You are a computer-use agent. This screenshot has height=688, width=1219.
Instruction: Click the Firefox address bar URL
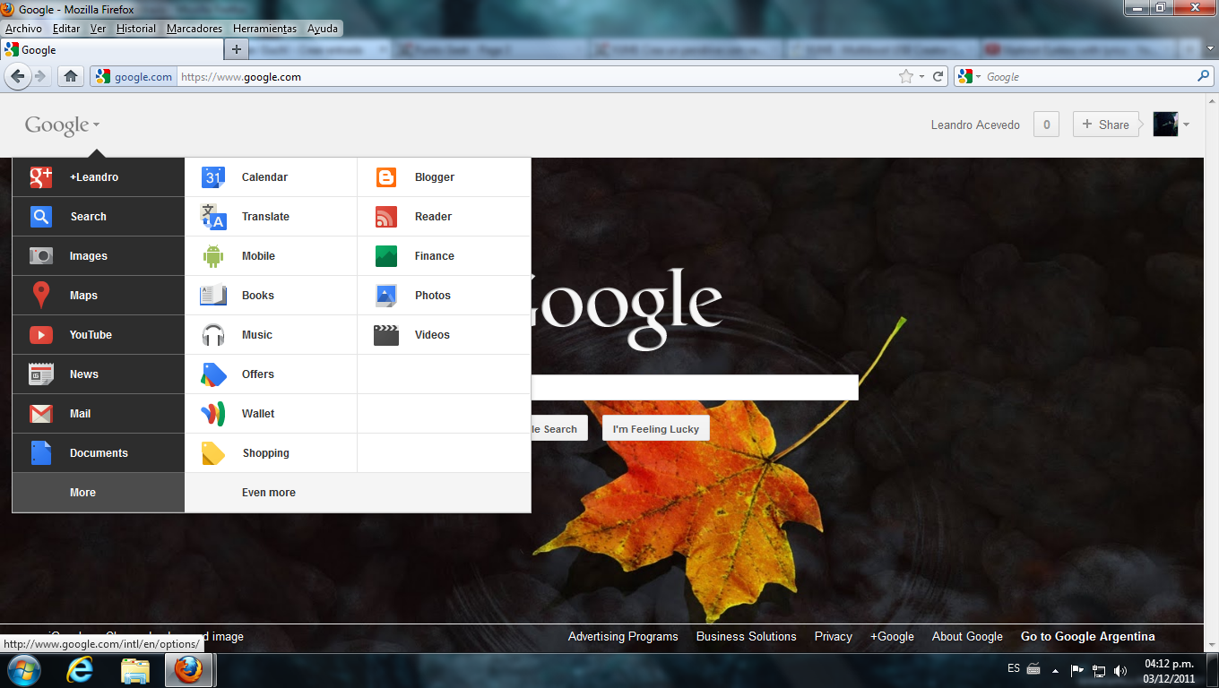(x=538, y=77)
